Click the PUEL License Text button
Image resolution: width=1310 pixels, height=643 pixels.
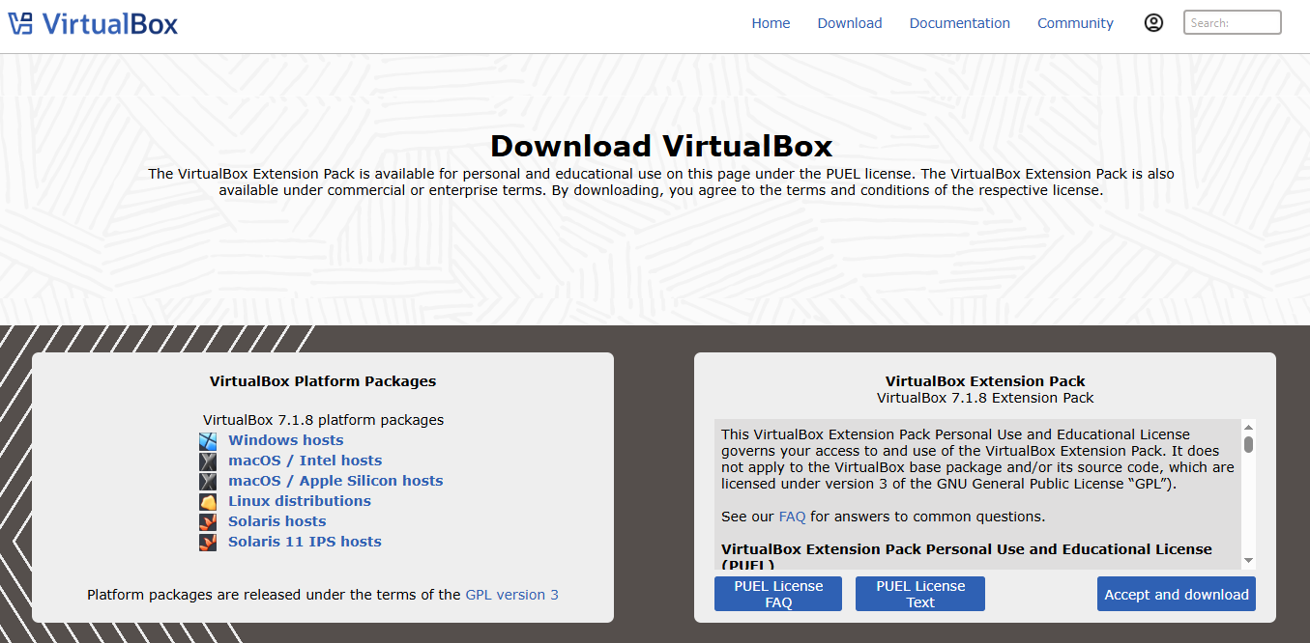click(920, 594)
